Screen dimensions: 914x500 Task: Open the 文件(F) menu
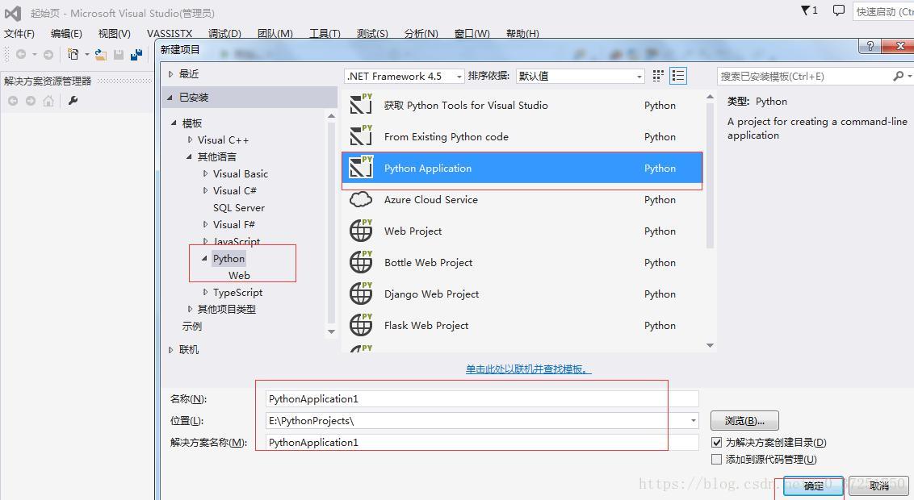tap(19, 34)
